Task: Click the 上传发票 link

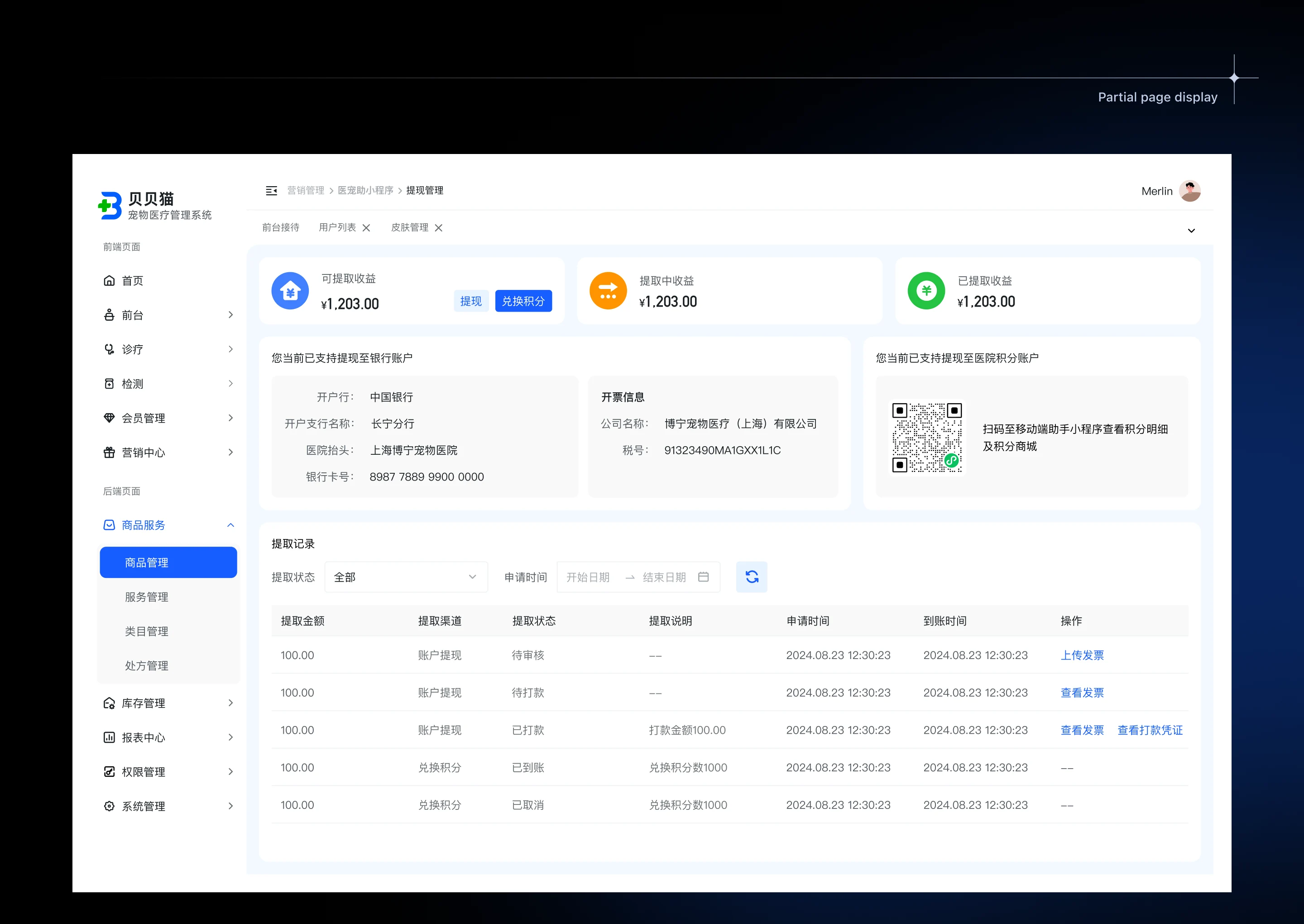Action: click(1082, 655)
